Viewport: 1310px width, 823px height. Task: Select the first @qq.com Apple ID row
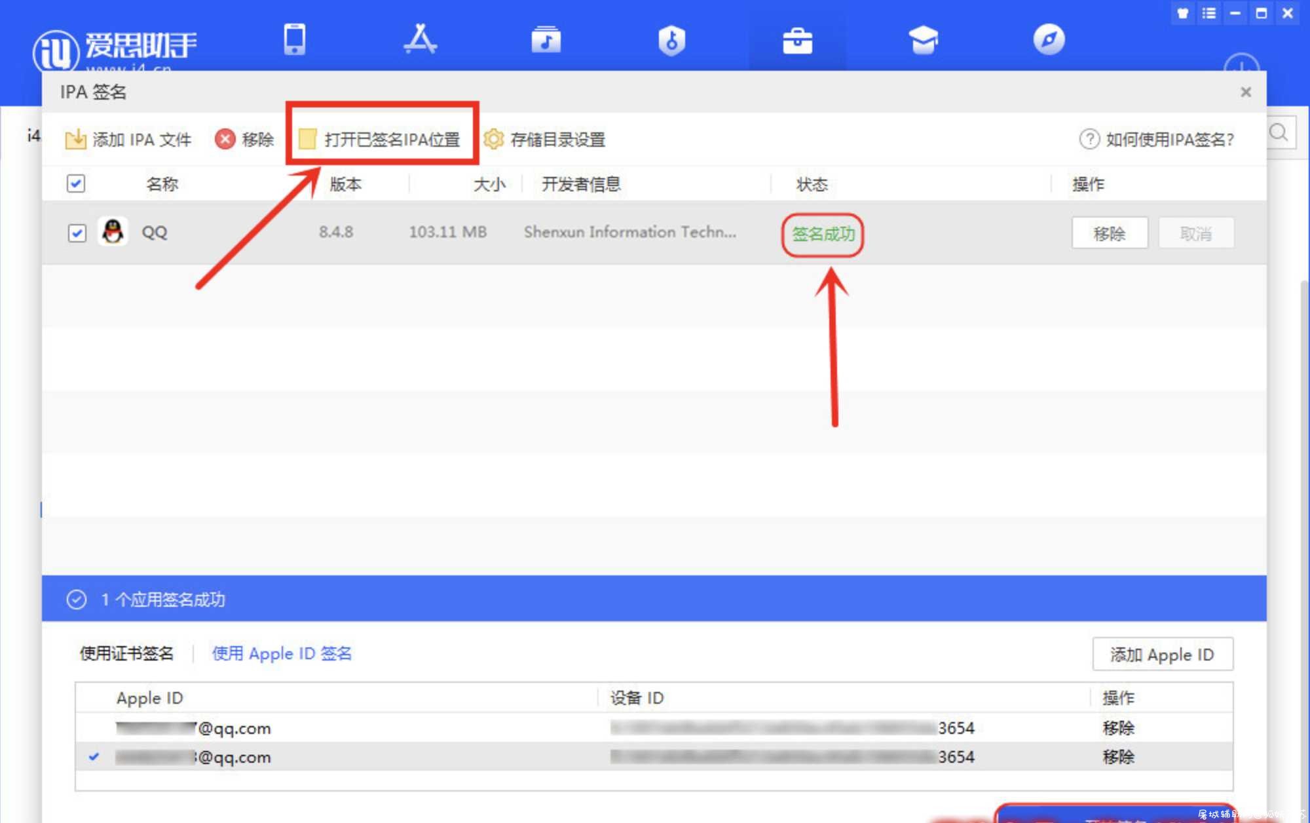point(654,728)
